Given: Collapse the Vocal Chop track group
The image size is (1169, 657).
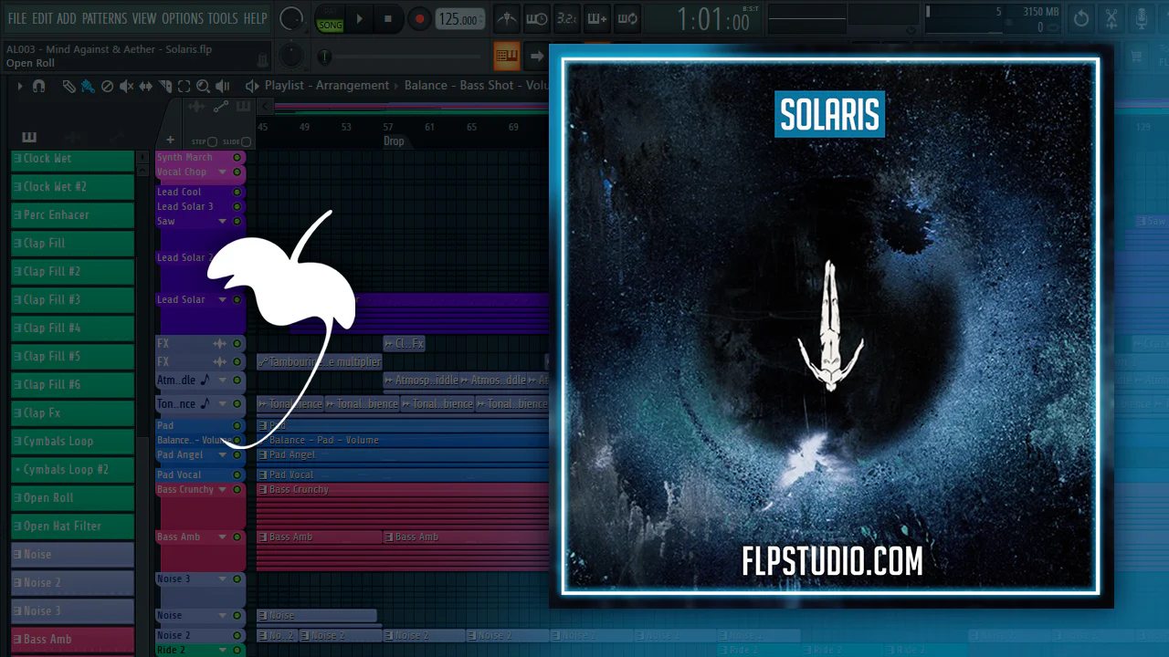Looking at the screenshot, I should 222,172.
